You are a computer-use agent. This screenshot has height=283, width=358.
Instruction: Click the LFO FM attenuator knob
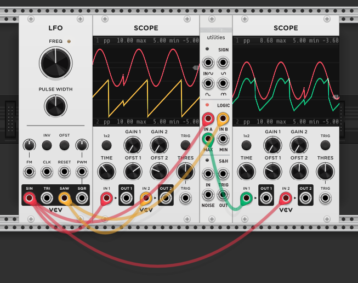[29, 145]
